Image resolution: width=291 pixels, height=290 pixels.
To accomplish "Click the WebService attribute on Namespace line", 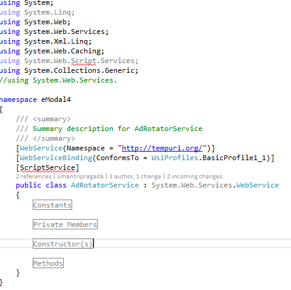I will pos(41,148).
